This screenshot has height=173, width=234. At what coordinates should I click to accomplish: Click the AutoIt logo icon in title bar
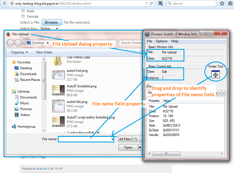pyautogui.click(x=147, y=34)
